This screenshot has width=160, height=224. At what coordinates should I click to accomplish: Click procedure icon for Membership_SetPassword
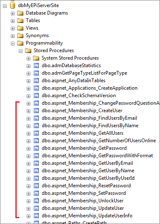(36, 193)
